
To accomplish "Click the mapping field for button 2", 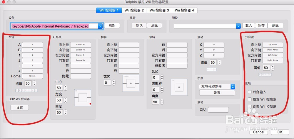I will 32,60.
